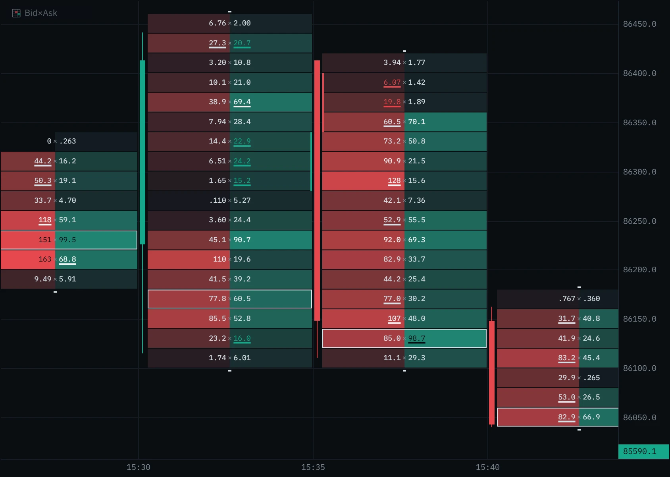
Task: Click the 11.1 × 29.3 footprint cell
Action: pos(404,358)
